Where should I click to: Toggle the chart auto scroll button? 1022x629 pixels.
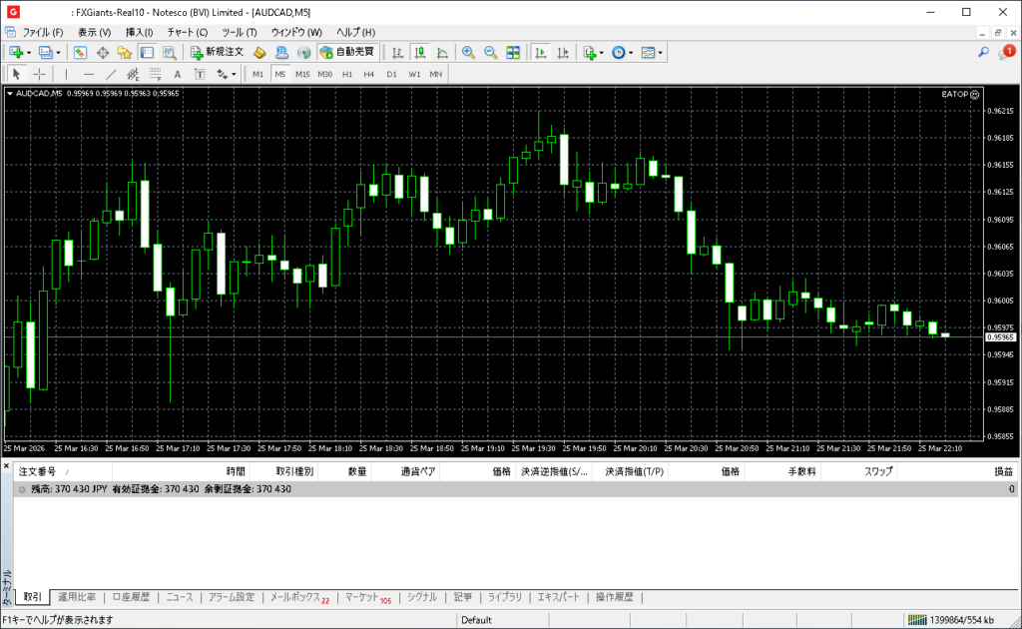(x=541, y=52)
